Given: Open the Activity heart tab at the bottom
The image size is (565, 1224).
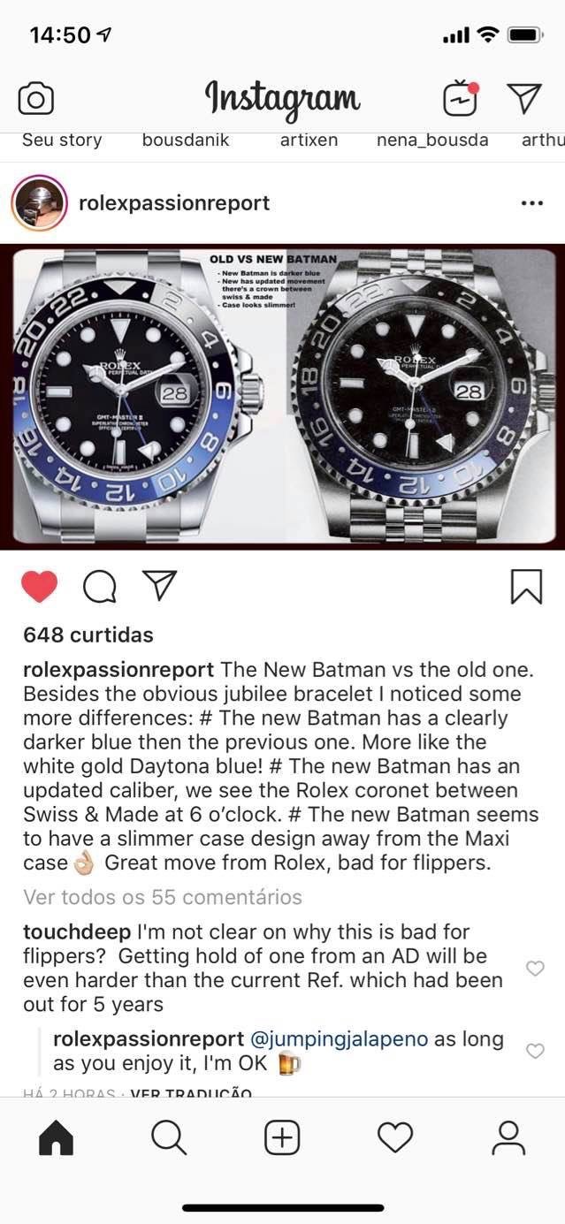Looking at the screenshot, I should (x=395, y=1138).
